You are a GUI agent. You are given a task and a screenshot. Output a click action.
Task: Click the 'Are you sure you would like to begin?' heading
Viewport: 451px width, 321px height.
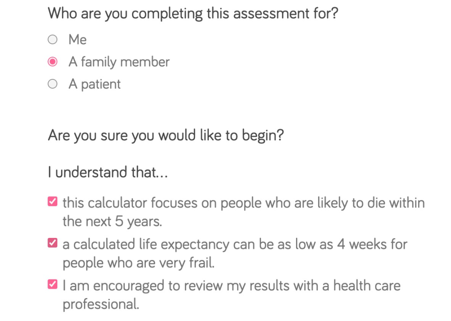166,136
